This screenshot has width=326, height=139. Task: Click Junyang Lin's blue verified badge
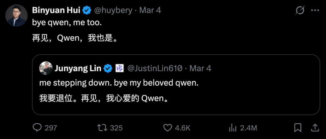pyautogui.click(x=108, y=68)
